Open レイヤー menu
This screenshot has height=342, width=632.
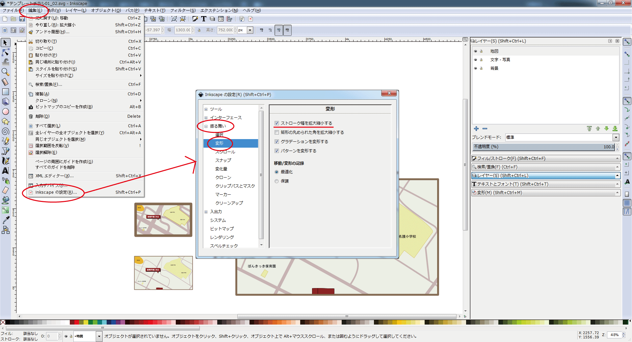(76, 11)
